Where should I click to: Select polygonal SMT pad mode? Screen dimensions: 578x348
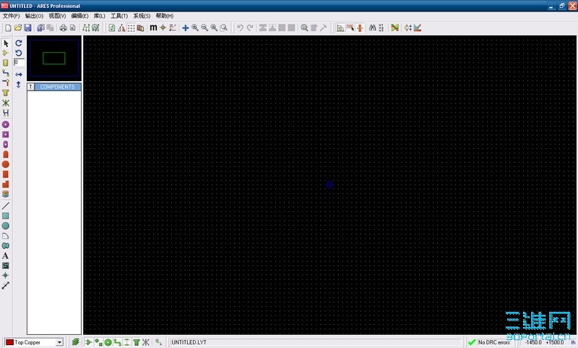pyautogui.click(x=6, y=184)
